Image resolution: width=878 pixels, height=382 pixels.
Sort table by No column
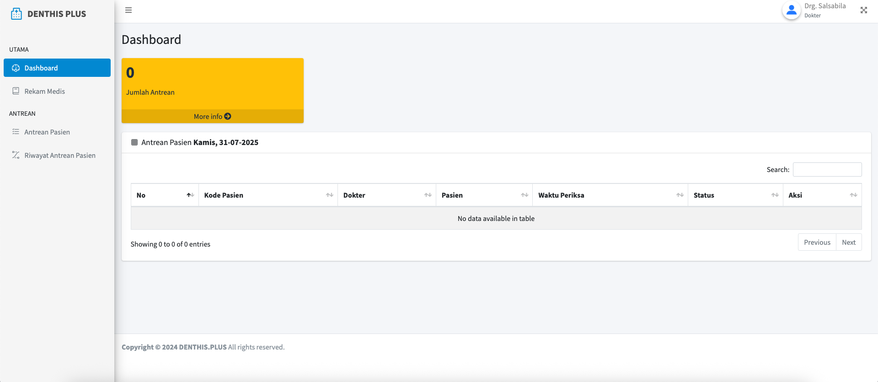(165, 195)
